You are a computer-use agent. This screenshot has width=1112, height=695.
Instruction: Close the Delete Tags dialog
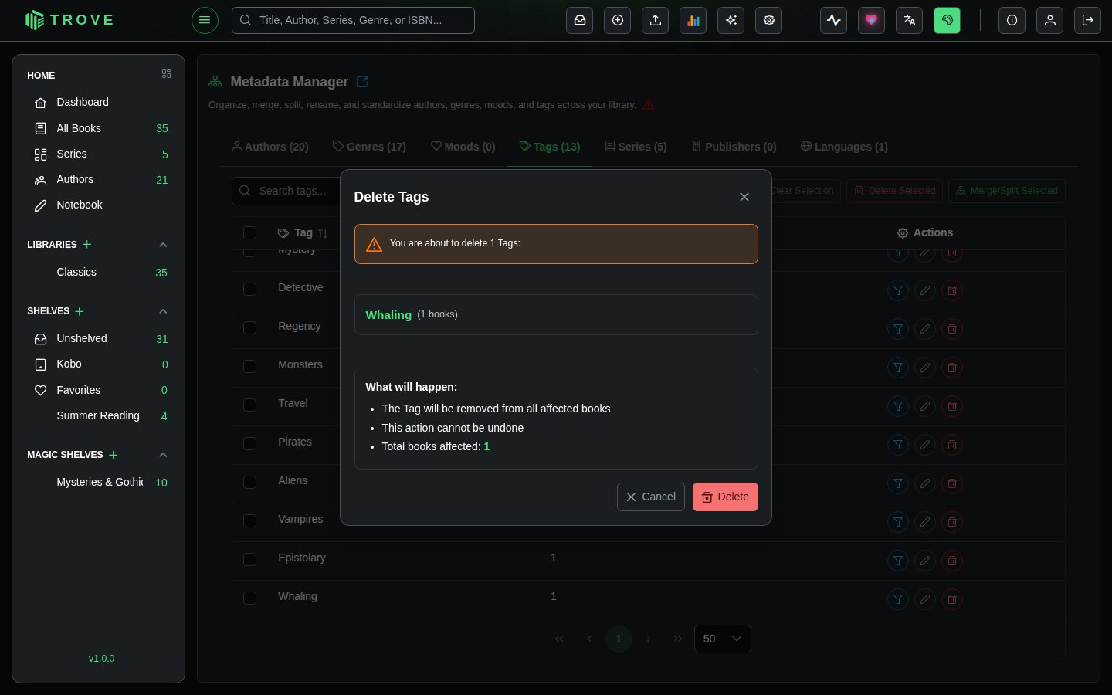tap(744, 197)
